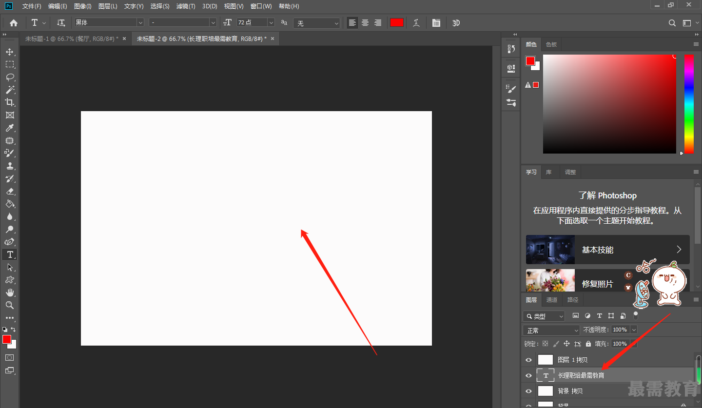Left-align the text
Viewport: 702px width, 408px height.
352,23
